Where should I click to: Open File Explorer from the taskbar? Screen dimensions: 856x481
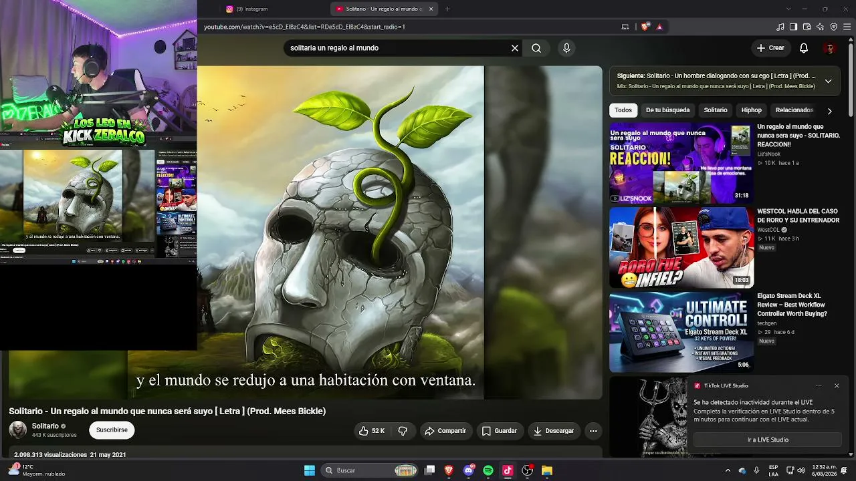pyautogui.click(x=546, y=470)
